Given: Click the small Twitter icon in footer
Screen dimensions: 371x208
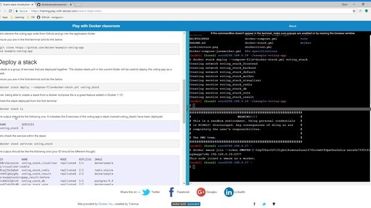Looking at the screenshot, I should pyautogui.click(x=264, y=204).
